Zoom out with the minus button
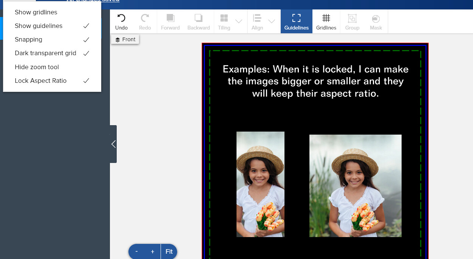The image size is (473, 259). tap(136, 251)
